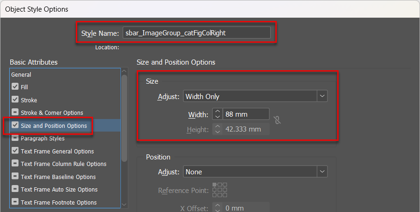Toggle Text Frame General Options checkbox
Viewport: 420px width, 212px height.
click(15, 151)
